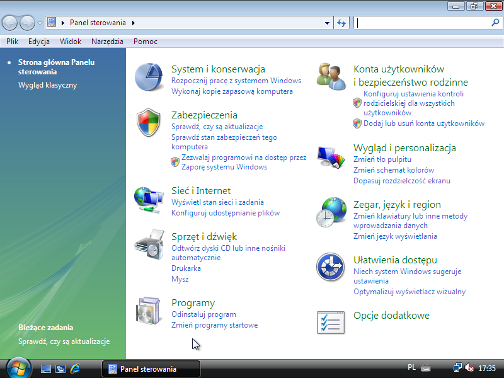The width and height of the screenshot is (504, 378).
Task: Switch to Wygląd klasyczny view
Action: [48, 85]
